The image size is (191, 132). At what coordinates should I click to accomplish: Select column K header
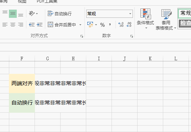coord(150,59)
